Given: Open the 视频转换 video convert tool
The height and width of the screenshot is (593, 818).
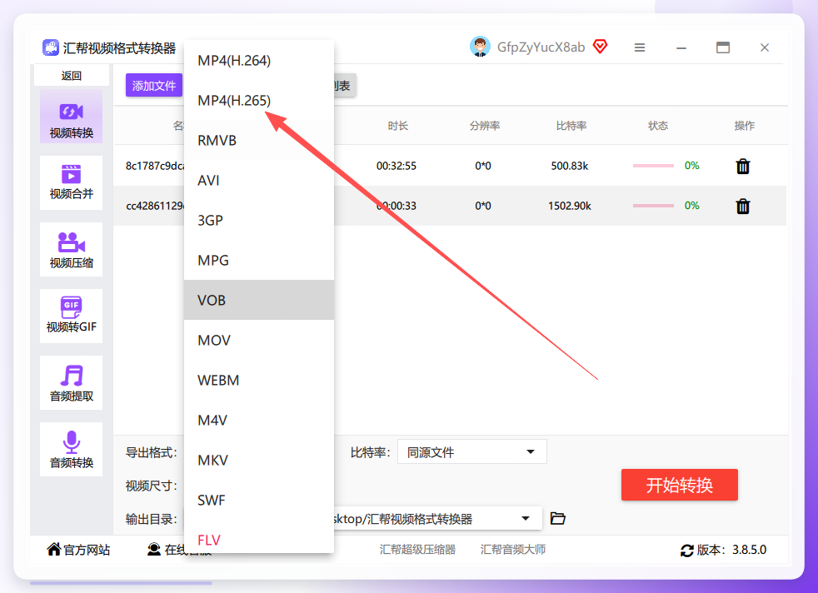Looking at the screenshot, I should [x=71, y=117].
